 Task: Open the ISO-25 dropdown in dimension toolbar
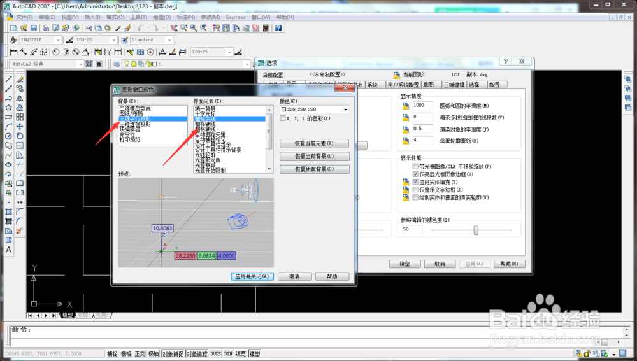pyautogui.click(x=211, y=52)
